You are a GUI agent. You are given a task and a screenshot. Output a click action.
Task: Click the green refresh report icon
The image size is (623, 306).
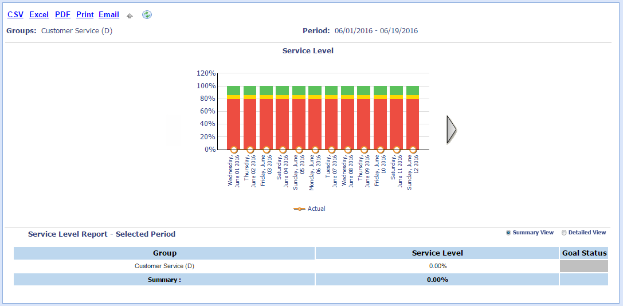147,15
